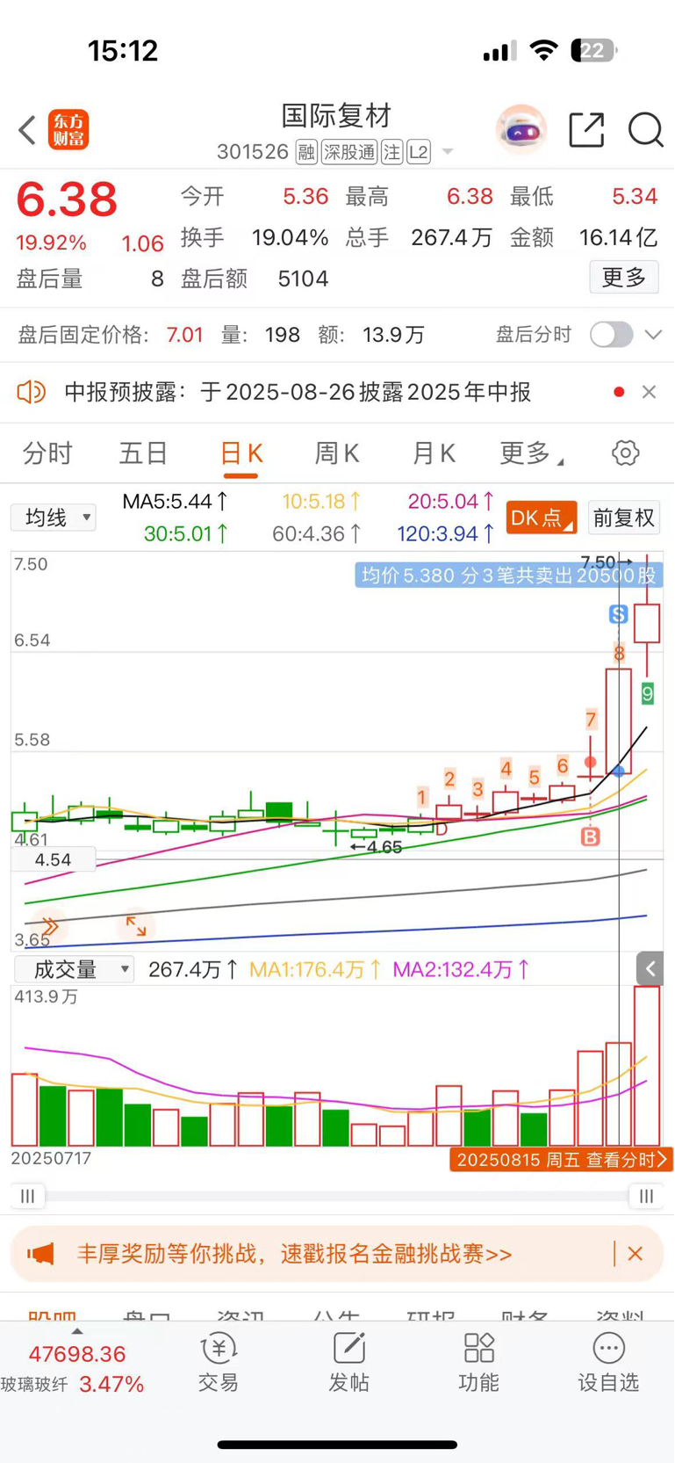Expand the stock title dropdown triangle
The width and height of the screenshot is (675, 1463).
(x=448, y=152)
